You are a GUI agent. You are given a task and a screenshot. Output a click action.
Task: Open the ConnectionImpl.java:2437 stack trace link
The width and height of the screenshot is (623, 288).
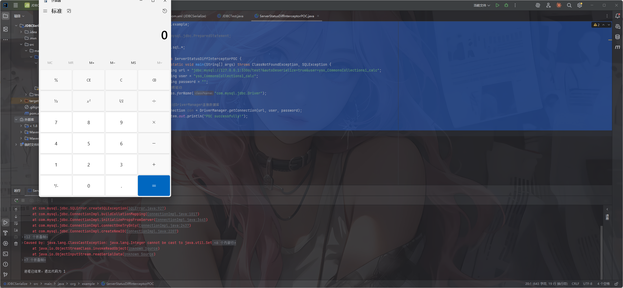(164, 225)
